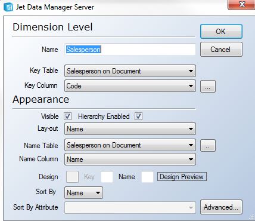Focus the Name text field containing Salesperson
Viewport: 255px width, 221px height.
130,50
